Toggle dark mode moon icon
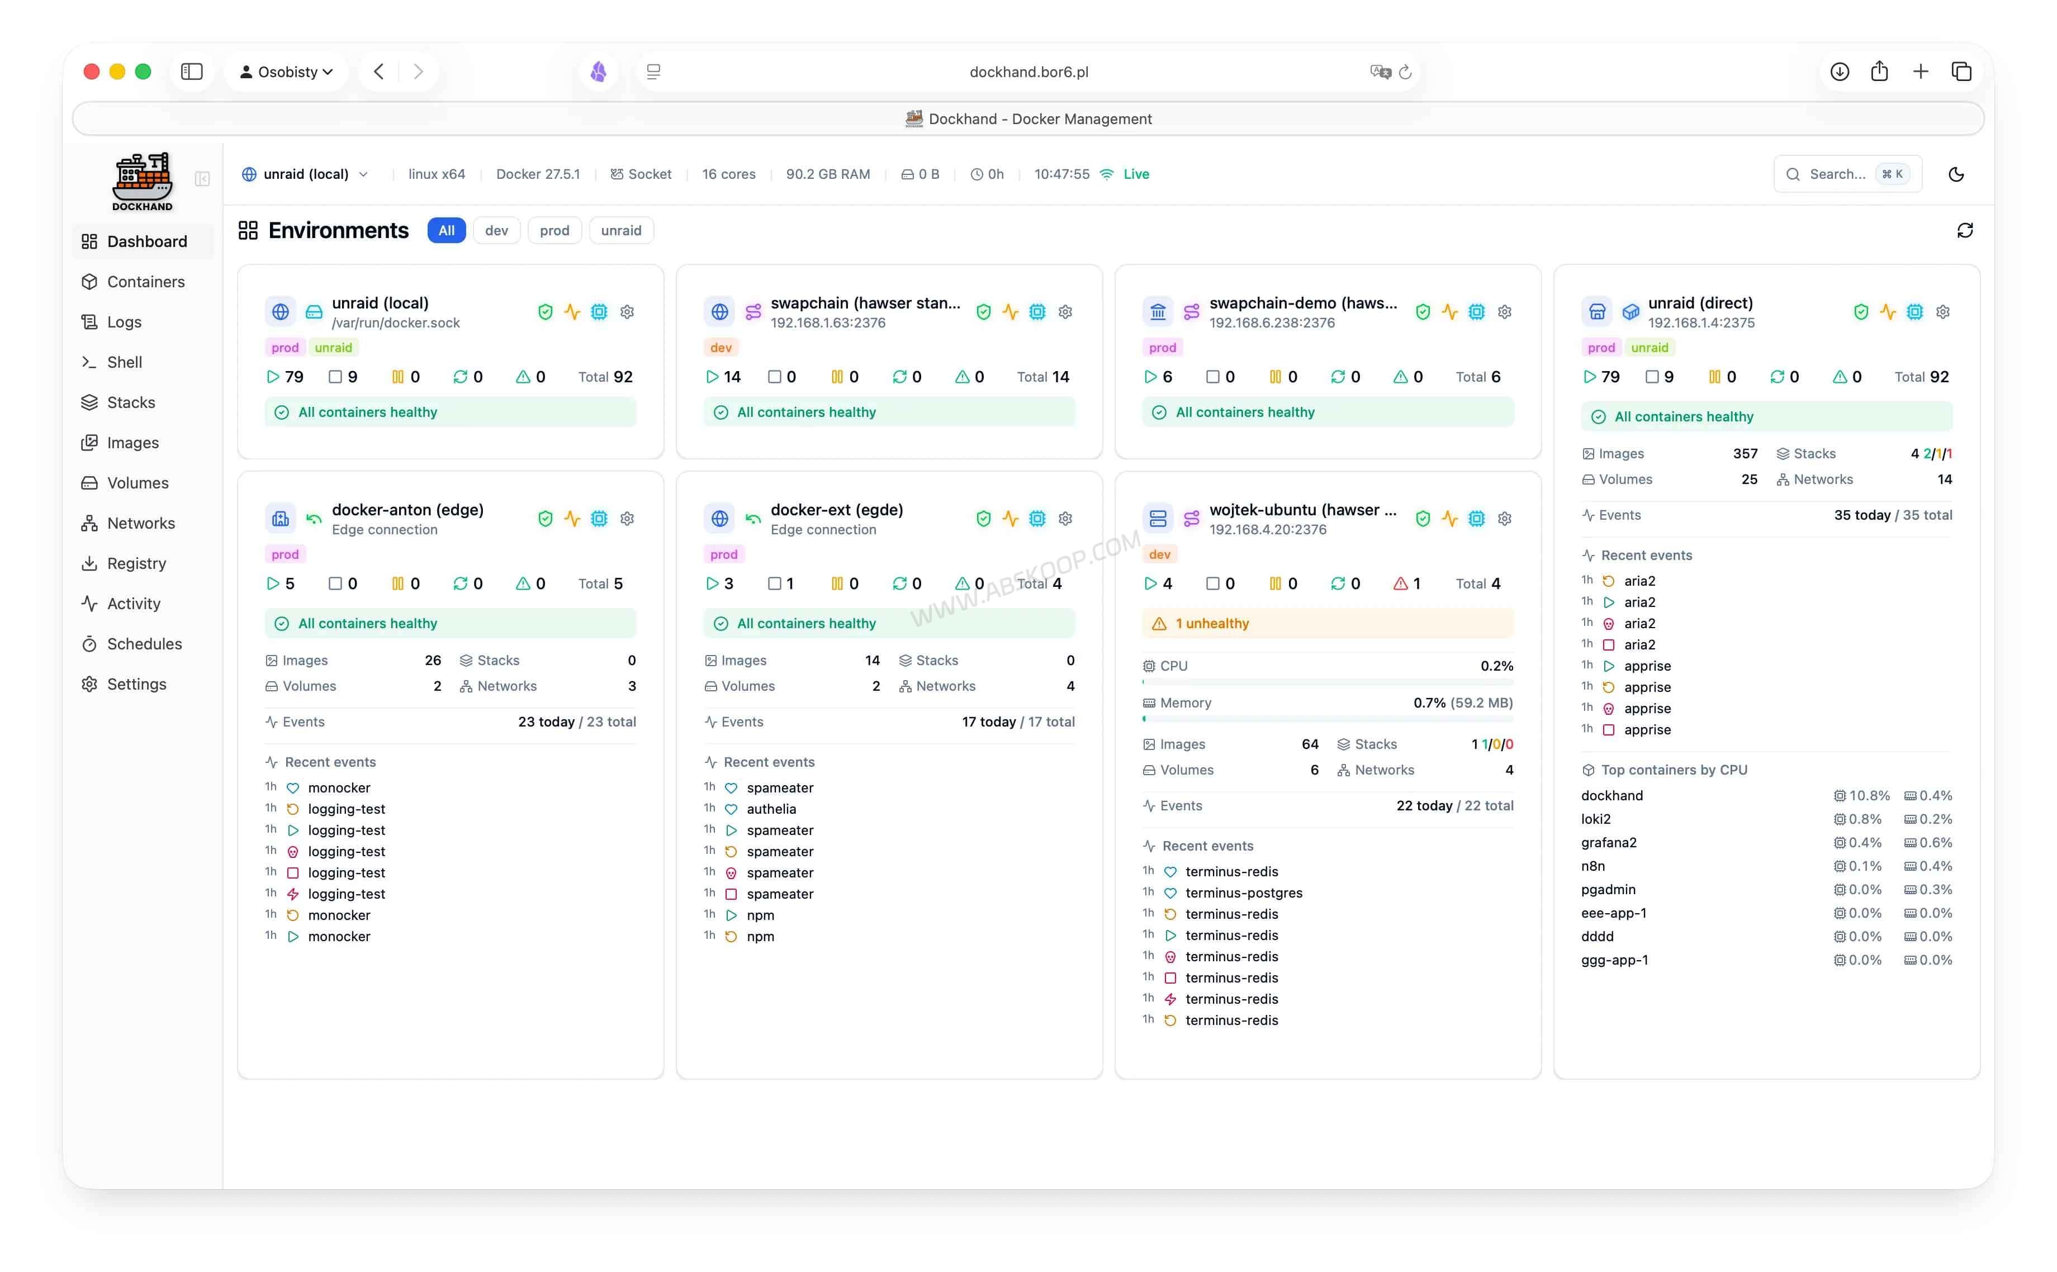This screenshot has width=2057, height=1272. [x=1956, y=174]
